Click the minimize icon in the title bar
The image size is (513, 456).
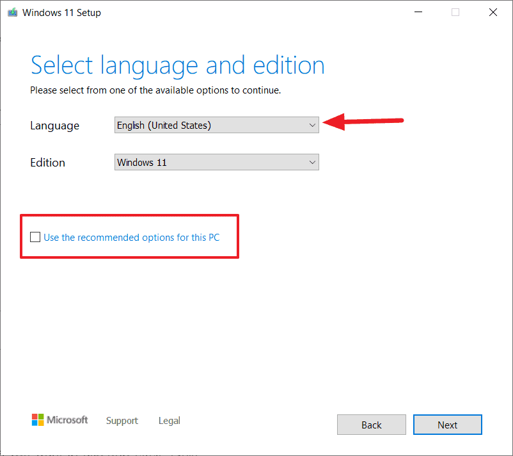pyautogui.click(x=418, y=12)
